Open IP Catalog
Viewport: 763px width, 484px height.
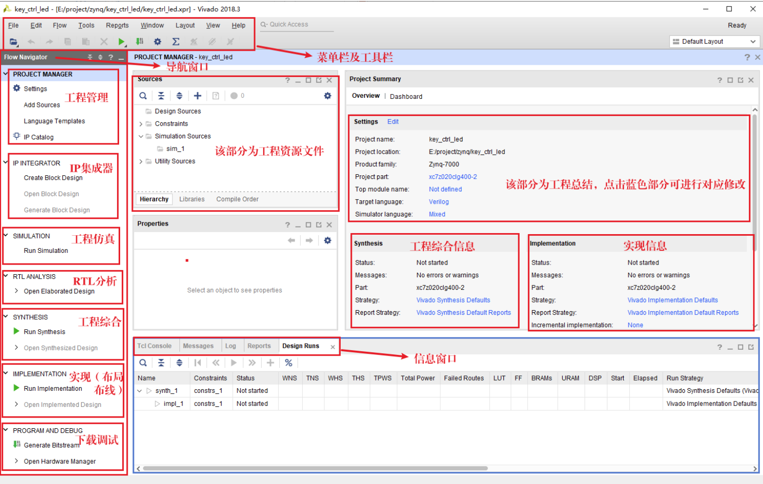pos(39,137)
